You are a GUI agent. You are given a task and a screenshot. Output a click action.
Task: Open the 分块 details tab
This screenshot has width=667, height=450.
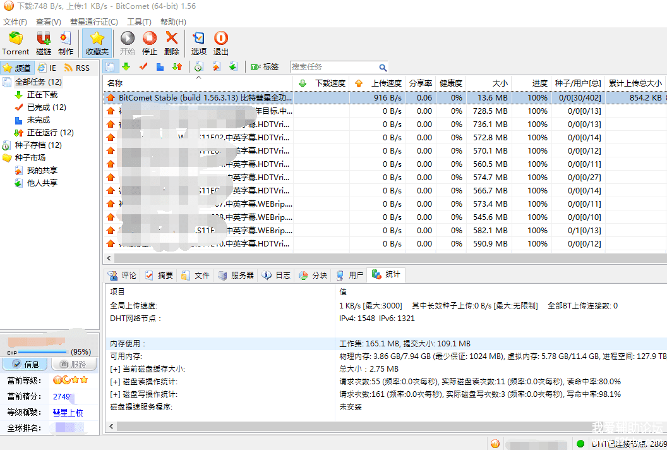coord(313,276)
